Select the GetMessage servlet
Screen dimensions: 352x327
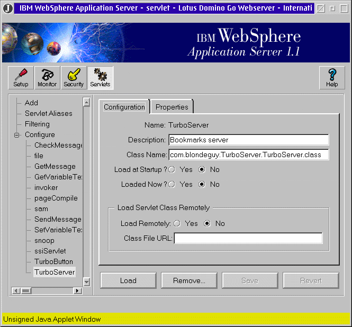[55, 167]
